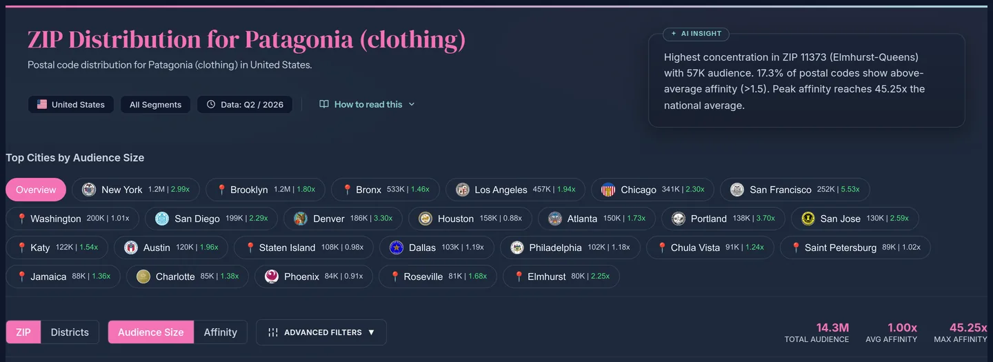Viewport: 993px width, 362px height.
Task: Click Portland's 3.70x affinity value
Action: (x=766, y=219)
